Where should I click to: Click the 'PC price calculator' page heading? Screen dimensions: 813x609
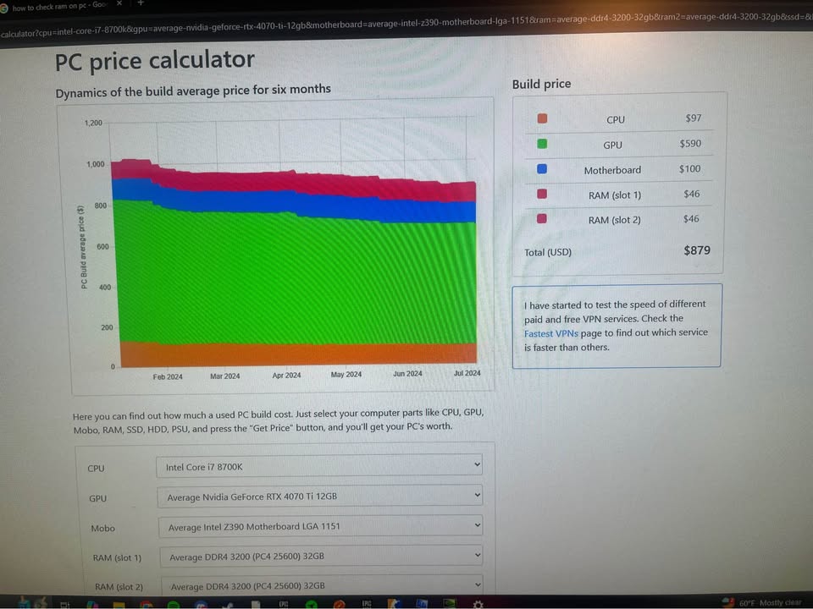click(154, 61)
